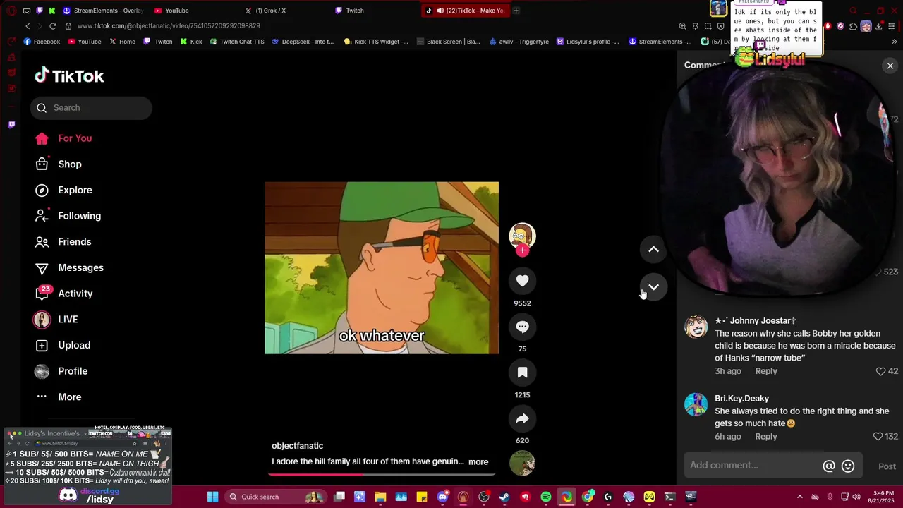Focus the TikTok Search field

tap(91, 108)
